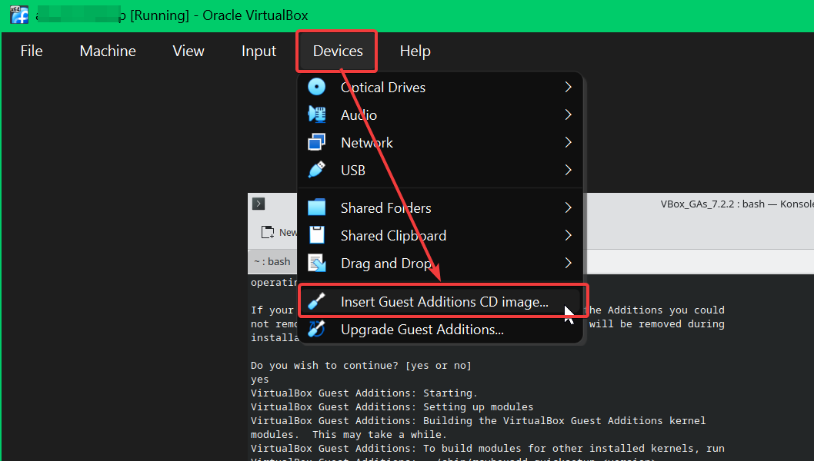
Task: Click the Drag and Drop icon
Action: [x=316, y=263]
